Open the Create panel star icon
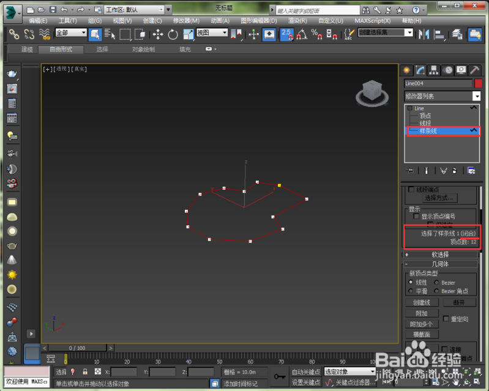Image resolution: width=489 pixels, height=391 pixels. 406,70
